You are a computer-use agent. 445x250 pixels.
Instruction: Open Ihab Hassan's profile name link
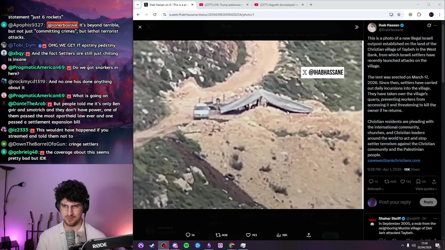coord(389,25)
